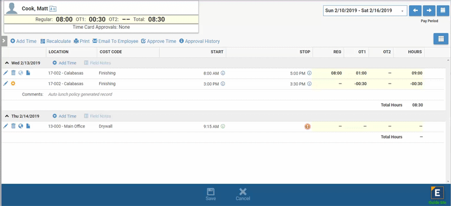Click the Cancel button
451x206 pixels.
[x=243, y=195]
